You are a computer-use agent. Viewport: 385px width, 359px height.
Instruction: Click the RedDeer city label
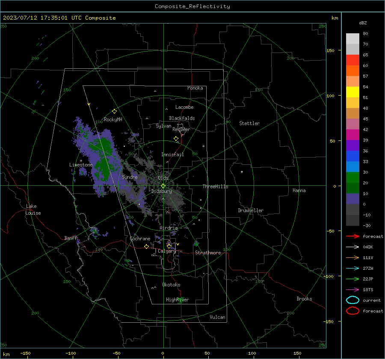(181, 129)
